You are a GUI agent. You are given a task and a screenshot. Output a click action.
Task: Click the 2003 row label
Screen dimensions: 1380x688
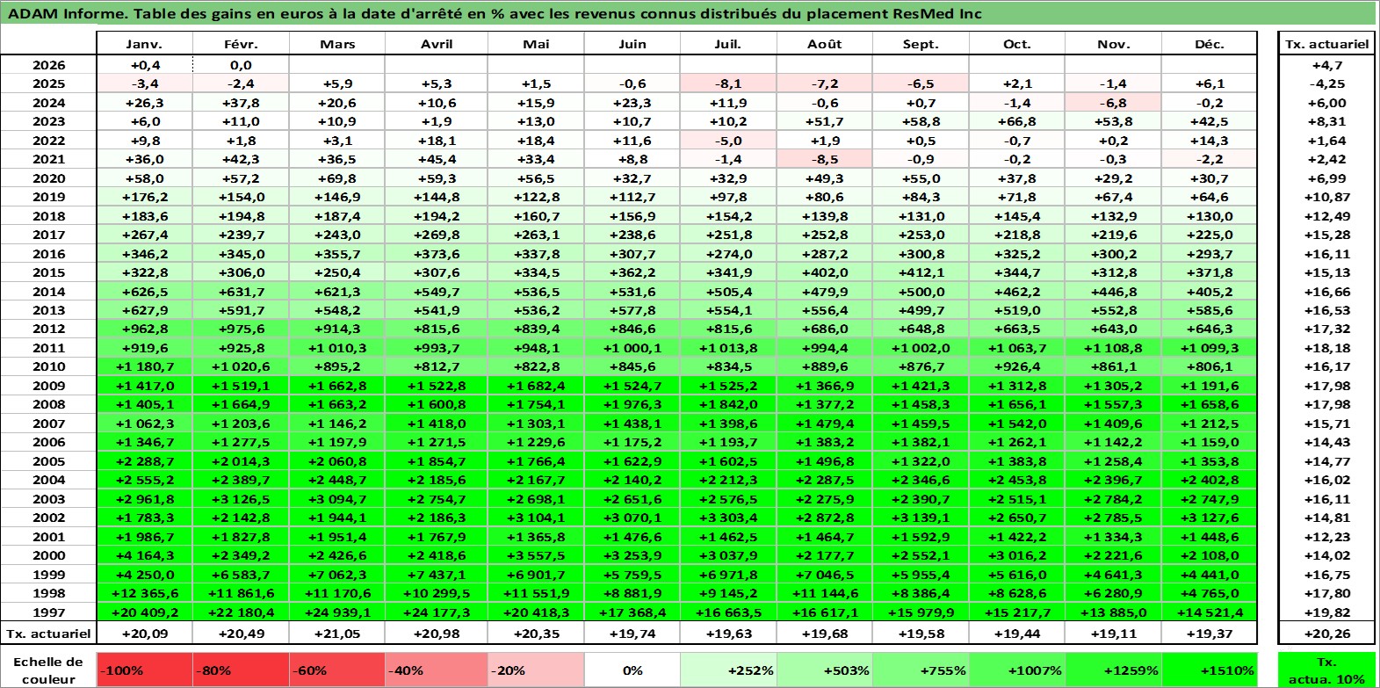pyautogui.click(x=48, y=499)
